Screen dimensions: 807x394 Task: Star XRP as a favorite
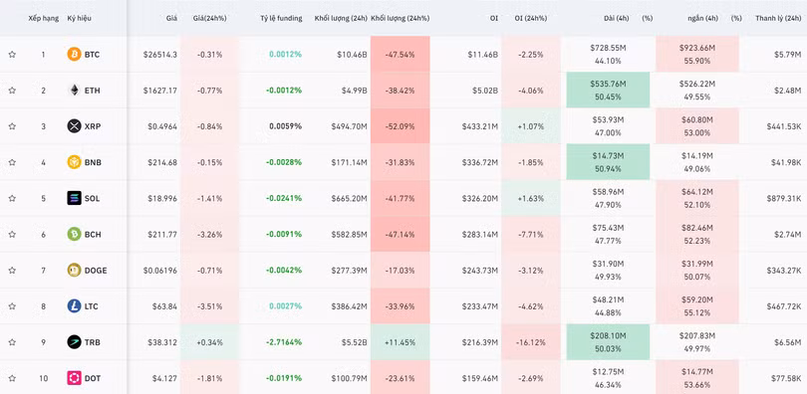(x=12, y=126)
